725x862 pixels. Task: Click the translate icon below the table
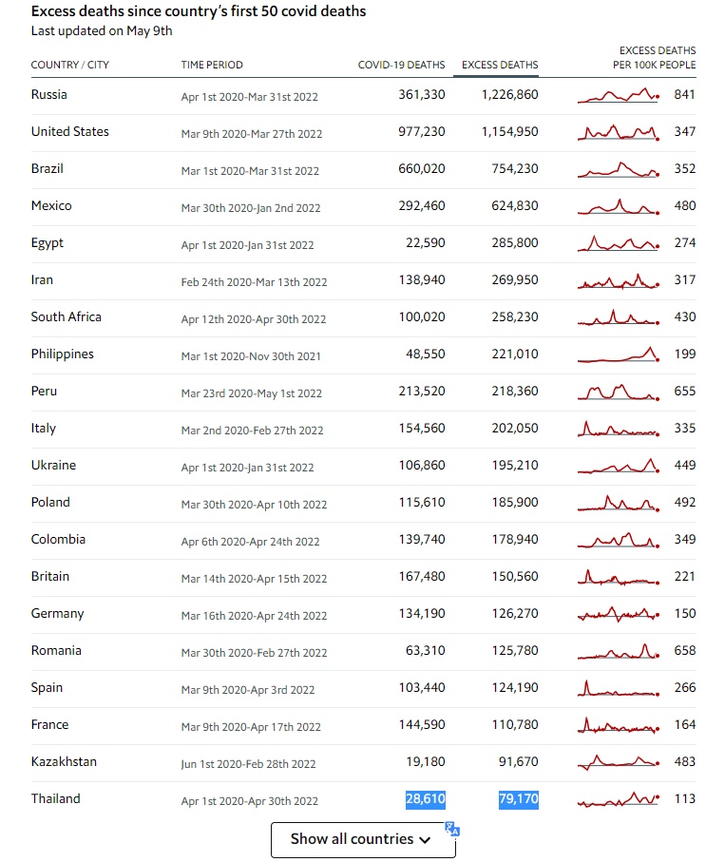click(452, 829)
